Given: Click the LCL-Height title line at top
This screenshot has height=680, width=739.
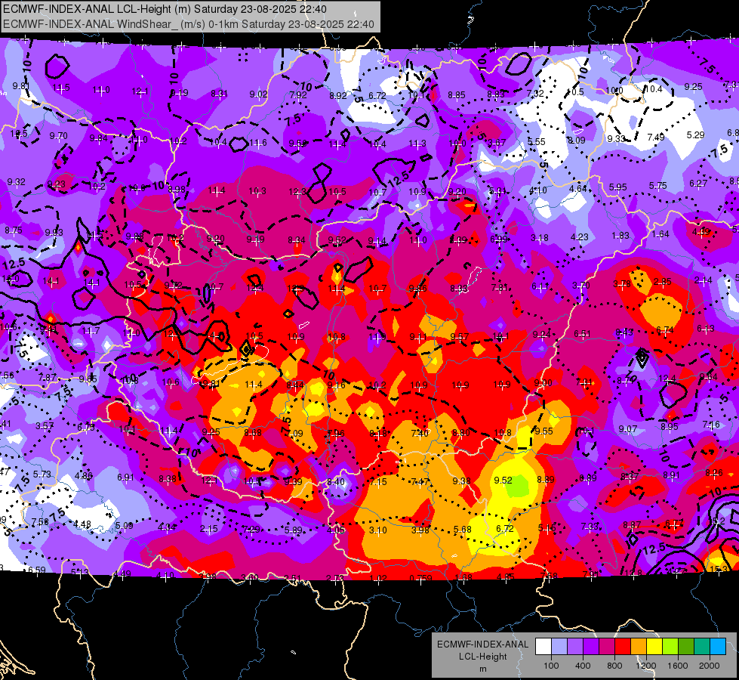Looking at the screenshot, I should [165, 9].
